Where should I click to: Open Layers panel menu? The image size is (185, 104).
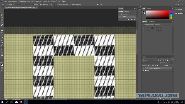[173, 57]
